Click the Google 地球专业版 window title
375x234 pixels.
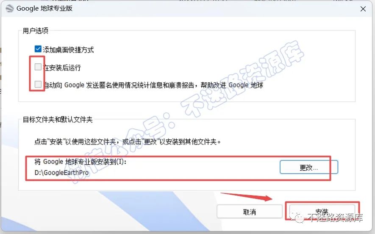pos(44,8)
